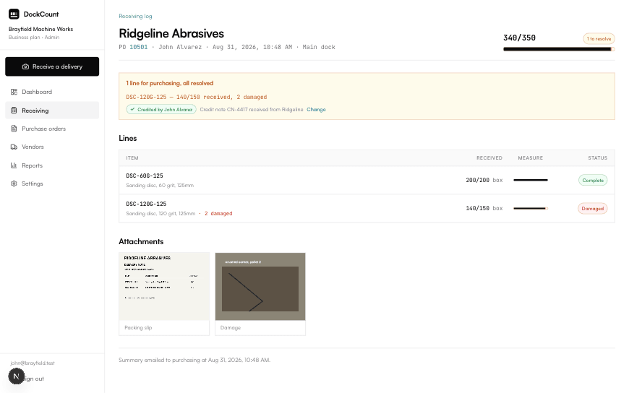The width and height of the screenshot is (629, 393).
Task: Click the RECEIVED column header
Action: click(x=489, y=158)
